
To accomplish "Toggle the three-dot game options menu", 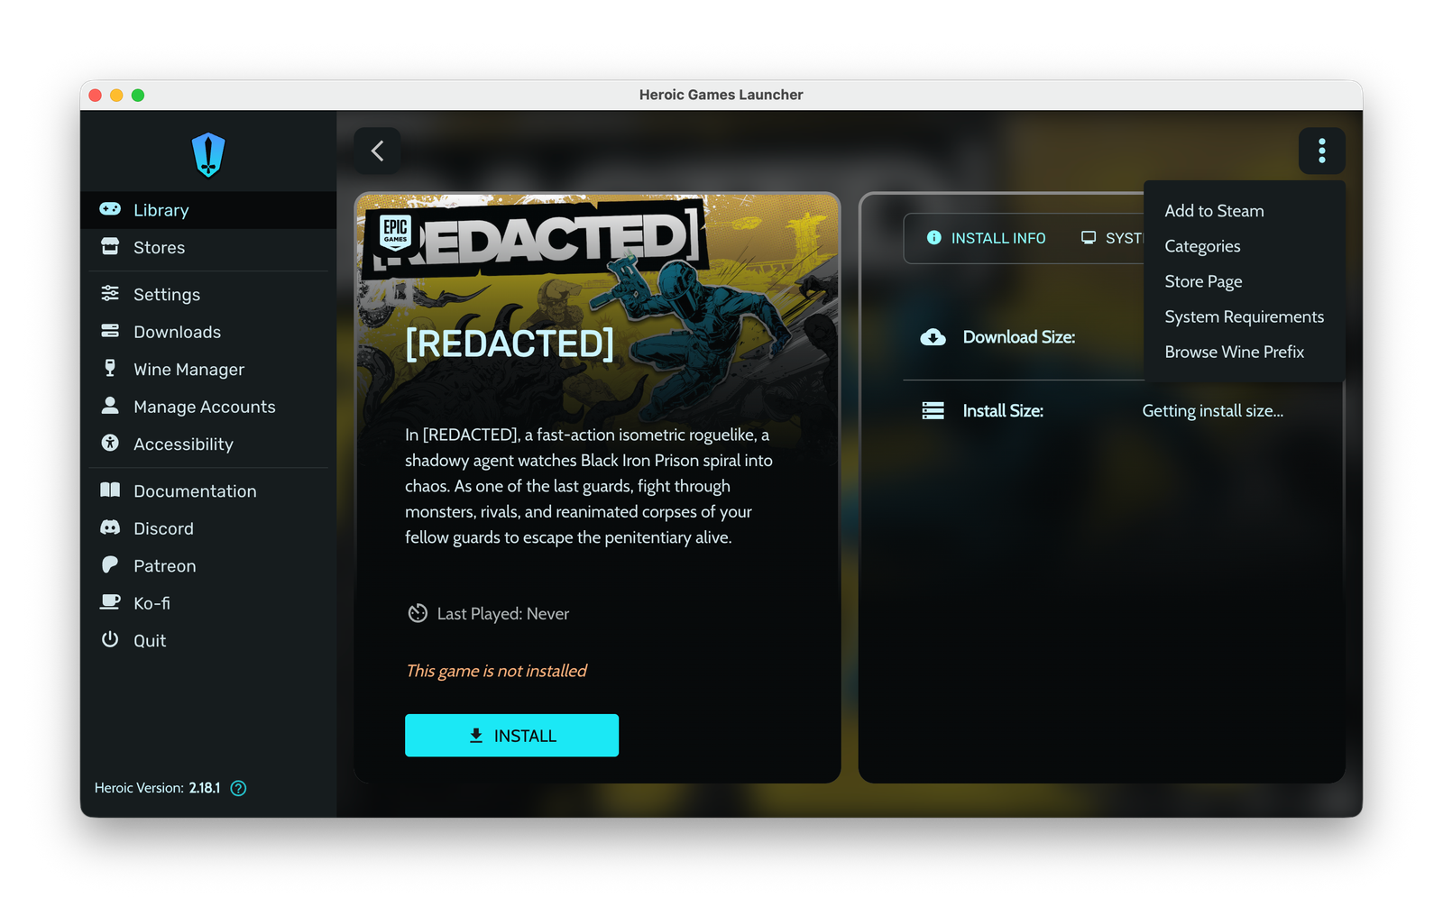I will point(1321,151).
